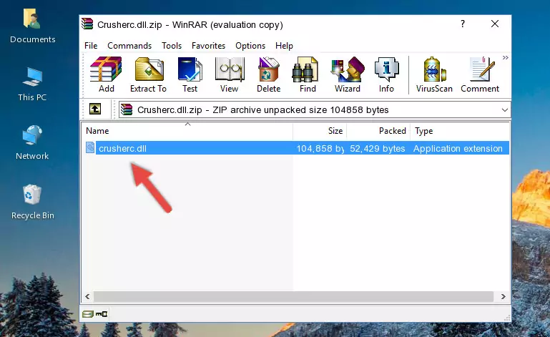
Task: Run the Test archive tool
Action: (190, 75)
